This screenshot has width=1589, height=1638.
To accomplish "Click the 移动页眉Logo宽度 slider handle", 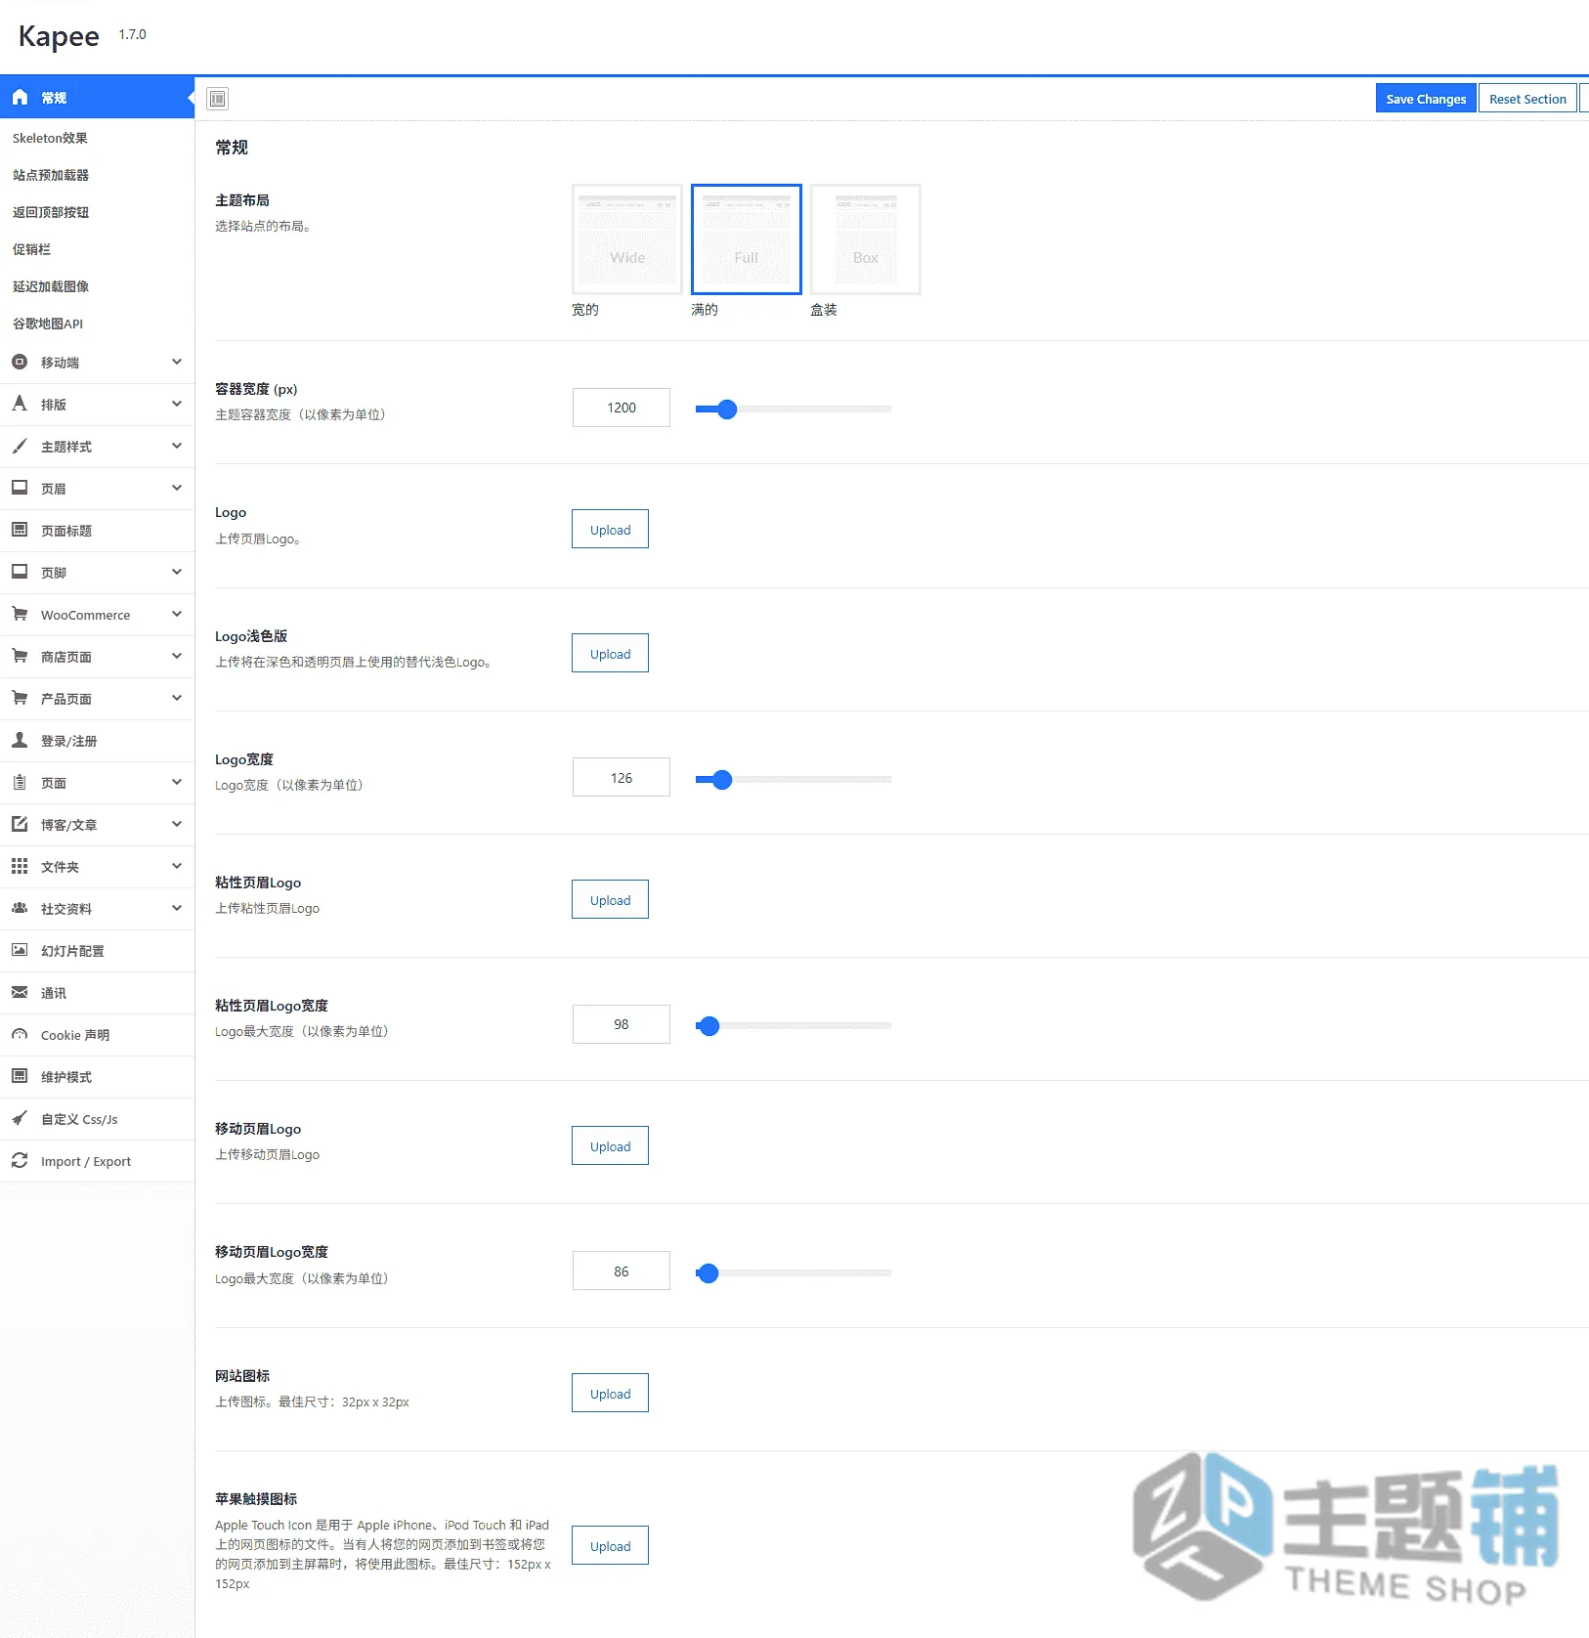I will click(709, 1272).
